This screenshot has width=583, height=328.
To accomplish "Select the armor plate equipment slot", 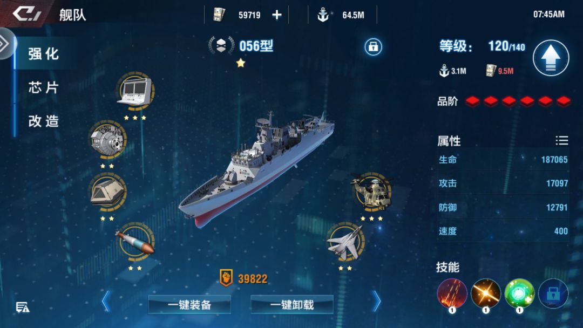I will click(x=107, y=192).
